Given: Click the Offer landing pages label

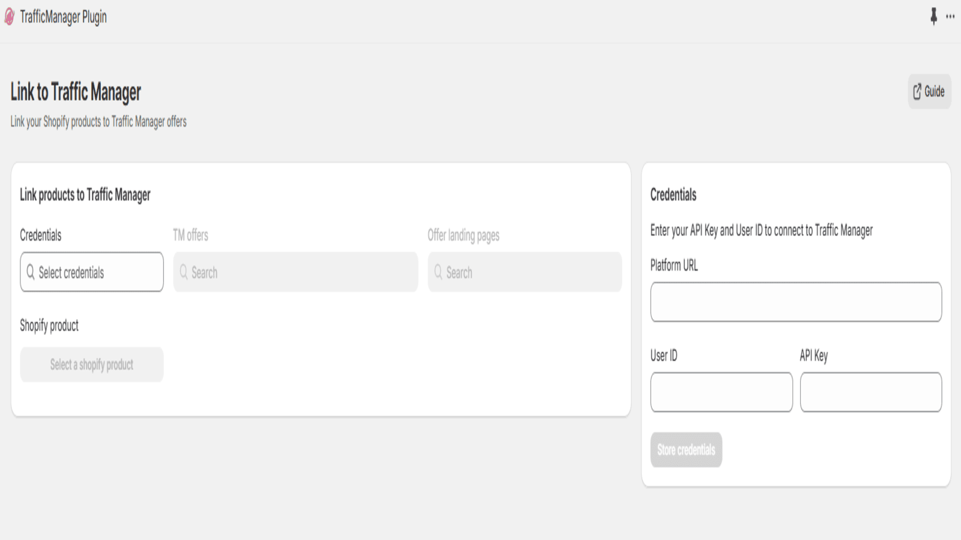Looking at the screenshot, I should (x=464, y=235).
